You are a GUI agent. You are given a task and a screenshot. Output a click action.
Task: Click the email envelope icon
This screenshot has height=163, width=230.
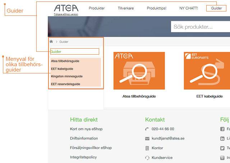(x=147, y=139)
